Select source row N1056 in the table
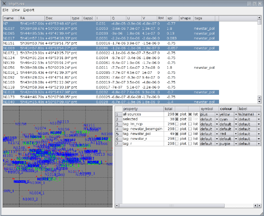Image resolution: width=264 pixels, height=216 pixels. pos(9,68)
